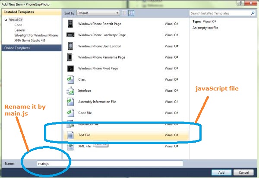This screenshot has height=178, width=259.
Task: Click the Windows Phone Pivot Page icon
Action: [70, 69]
